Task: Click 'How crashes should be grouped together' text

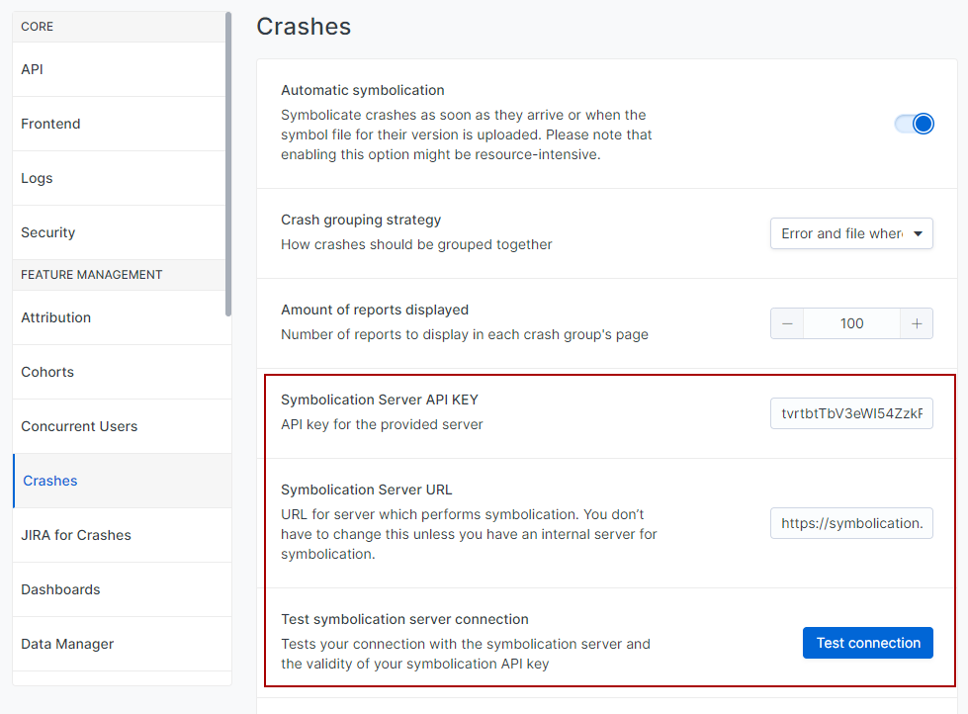Action: [416, 244]
